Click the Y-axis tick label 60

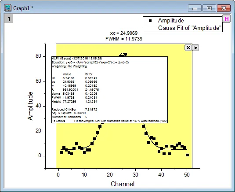pos(38,81)
